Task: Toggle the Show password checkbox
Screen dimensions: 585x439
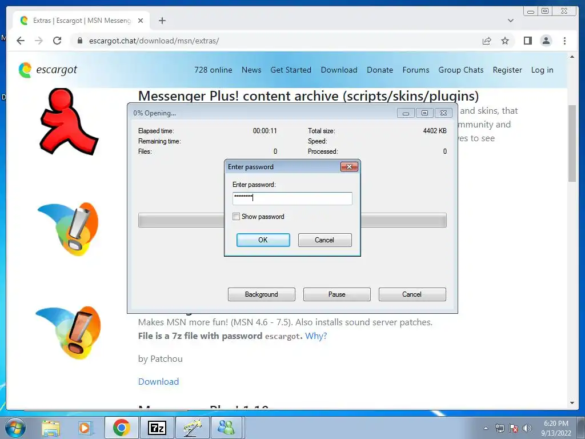Action: pyautogui.click(x=236, y=217)
